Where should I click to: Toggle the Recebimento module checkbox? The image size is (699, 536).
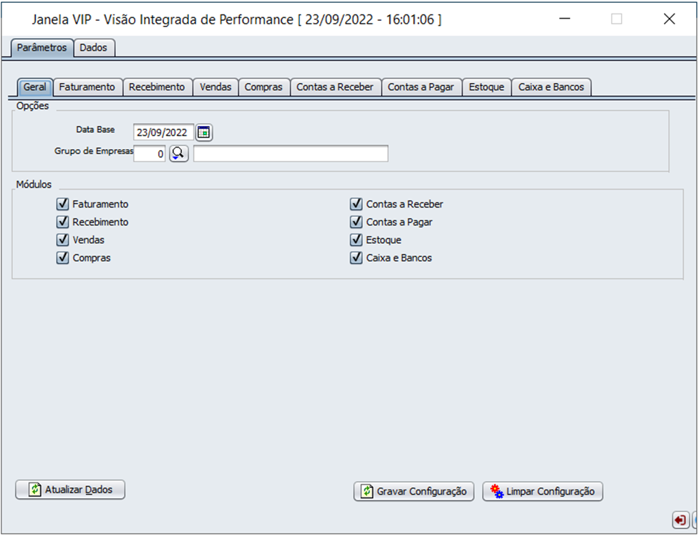pos(62,222)
